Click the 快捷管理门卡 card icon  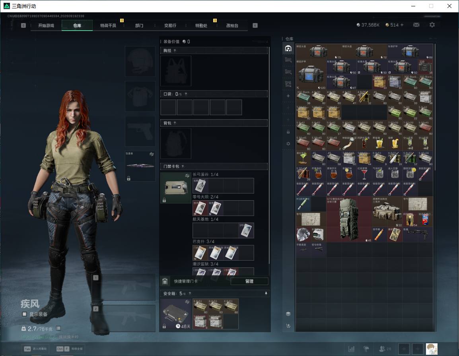[x=165, y=281]
